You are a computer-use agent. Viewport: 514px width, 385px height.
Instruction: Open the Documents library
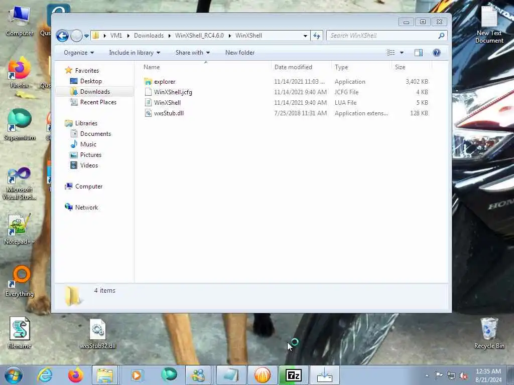[x=95, y=133]
